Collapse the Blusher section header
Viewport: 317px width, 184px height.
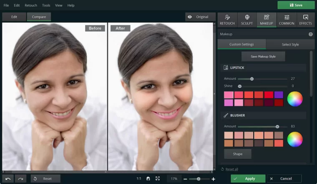263,115
